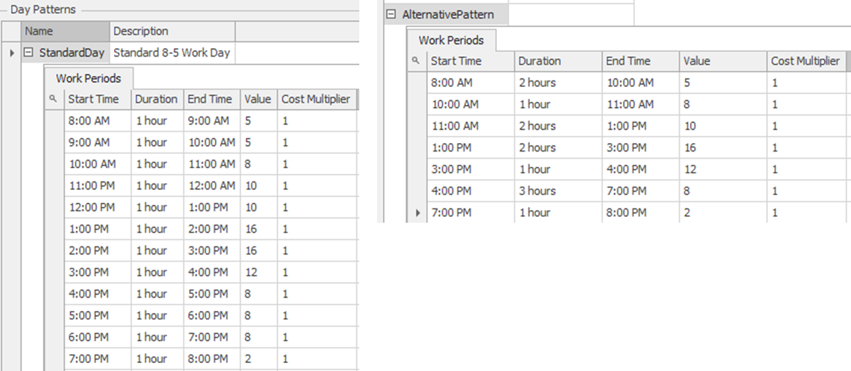The image size is (851, 371).
Task: Select 10:00 AM end time in AlternativePattern grid
Action: [640, 82]
